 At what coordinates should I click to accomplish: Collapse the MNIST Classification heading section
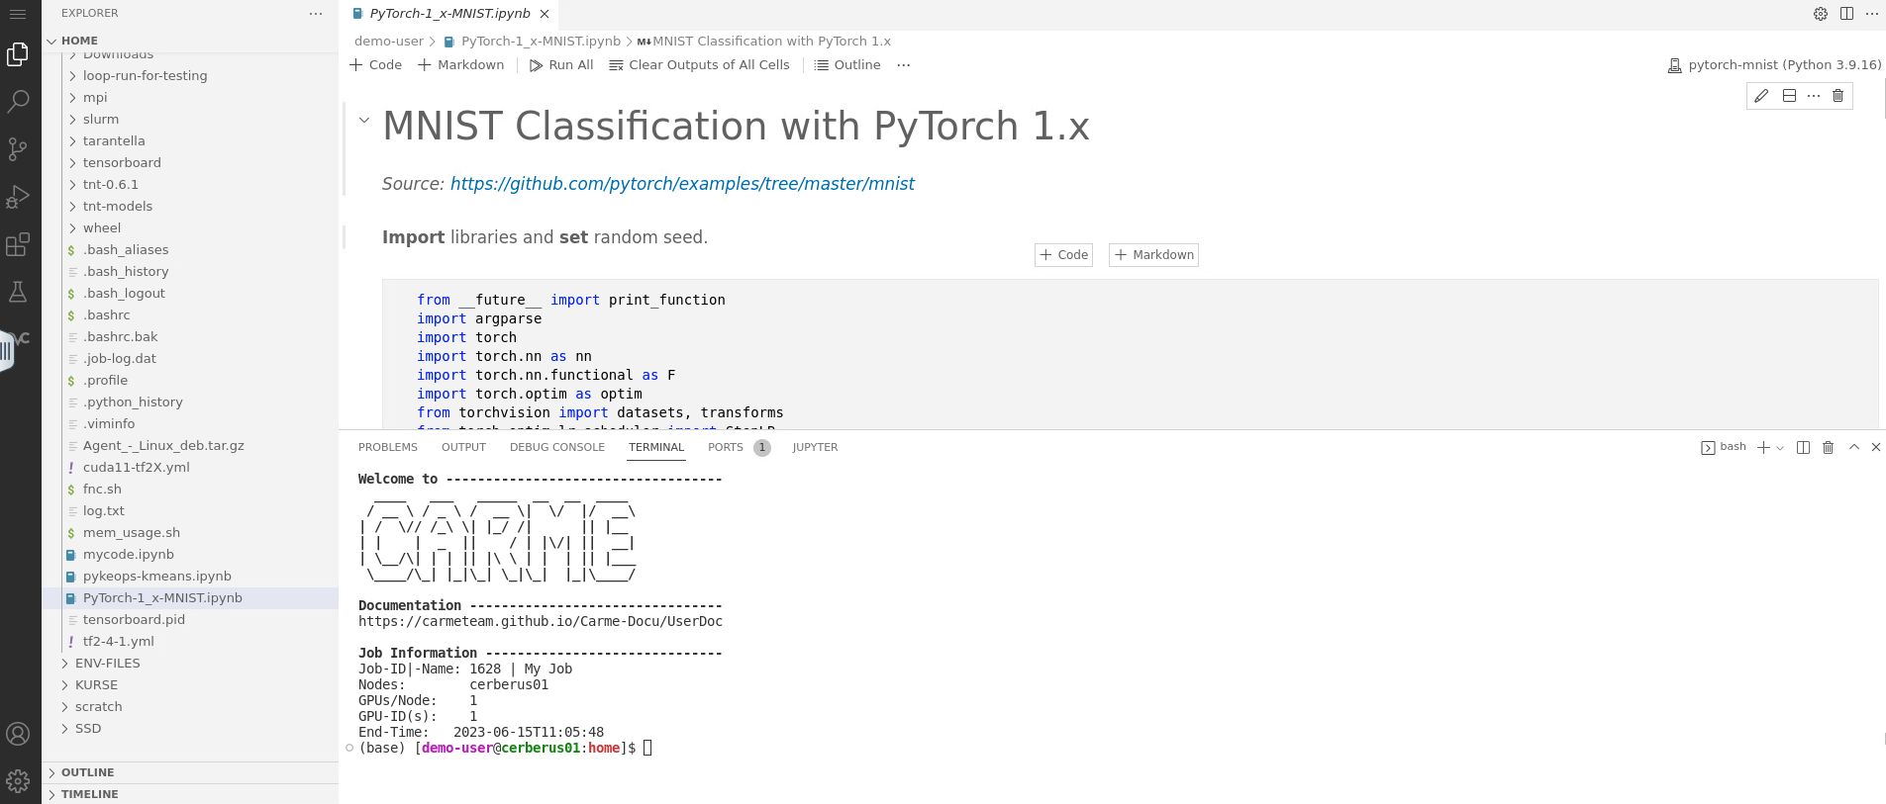click(364, 120)
